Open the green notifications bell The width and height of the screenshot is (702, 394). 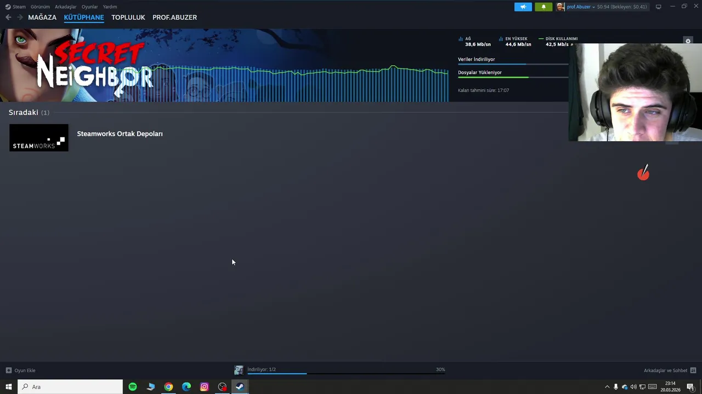tap(544, 7)
